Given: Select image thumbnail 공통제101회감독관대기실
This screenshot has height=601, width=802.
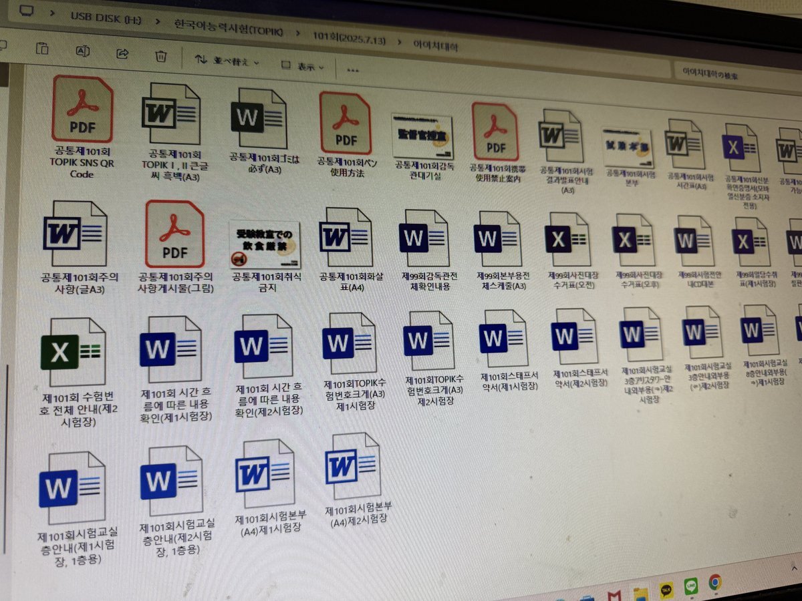Looking at the screenshot, I should pyautogui.click(x=422, y=146).
